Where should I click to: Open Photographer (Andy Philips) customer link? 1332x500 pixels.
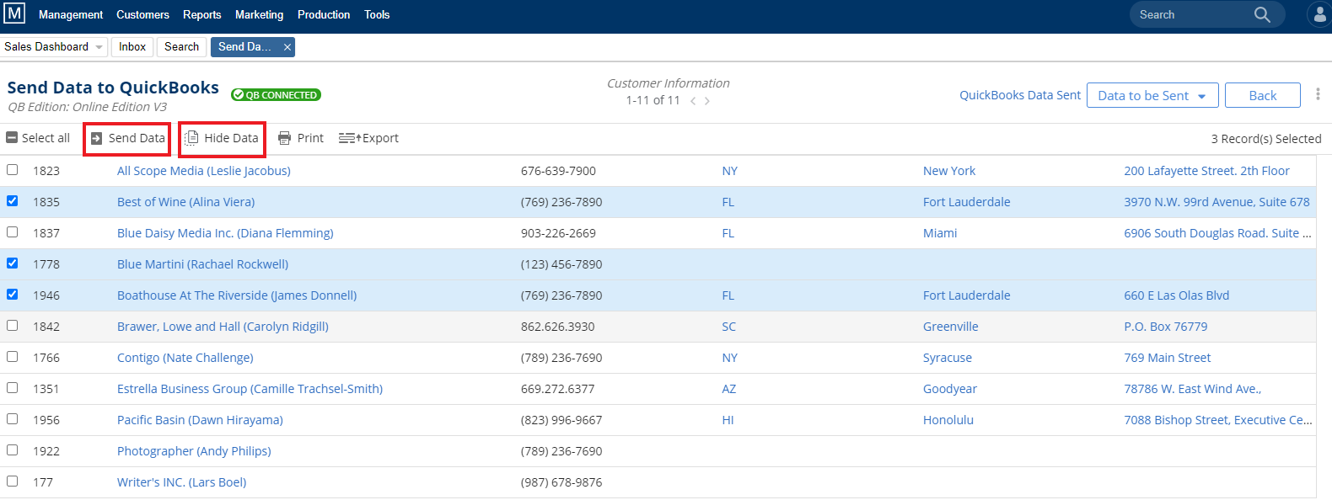click(x=195, y=451)
